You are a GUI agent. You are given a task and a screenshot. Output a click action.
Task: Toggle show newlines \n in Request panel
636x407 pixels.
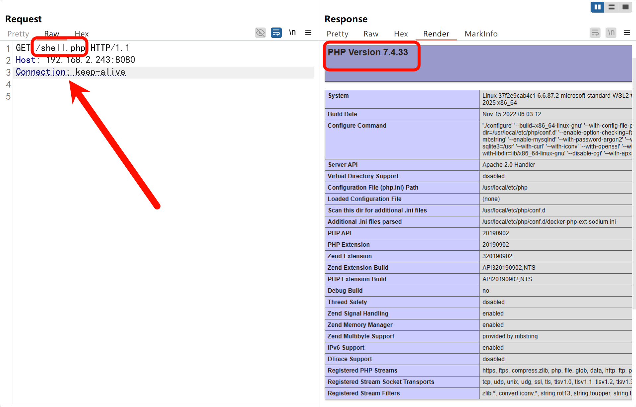coord(292,32)
